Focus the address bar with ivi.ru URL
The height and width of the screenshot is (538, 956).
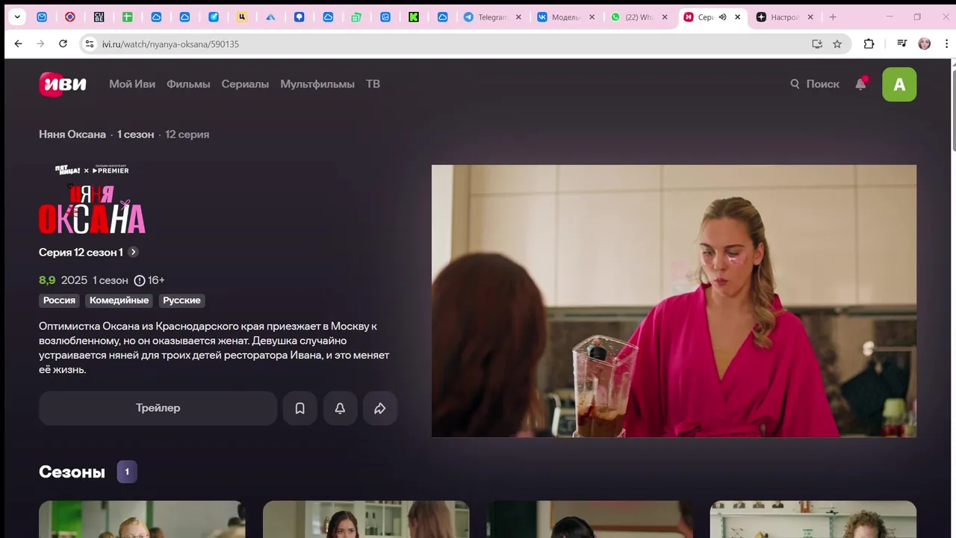click(448, 44)
